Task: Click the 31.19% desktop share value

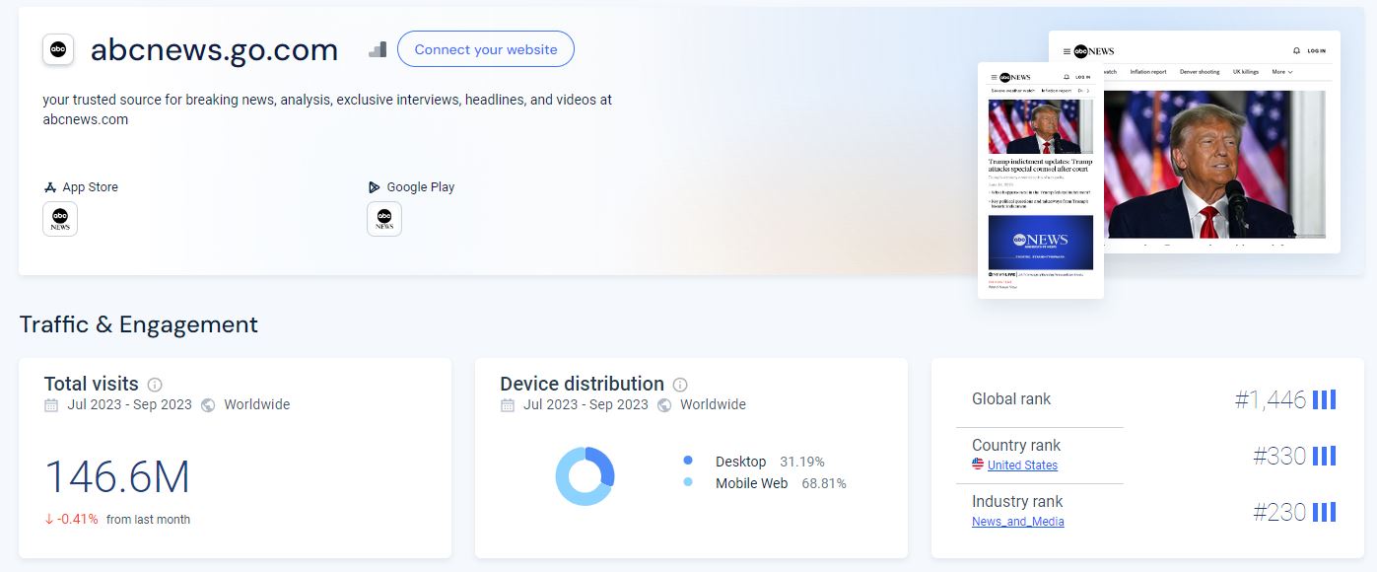Action: (802, 462)
